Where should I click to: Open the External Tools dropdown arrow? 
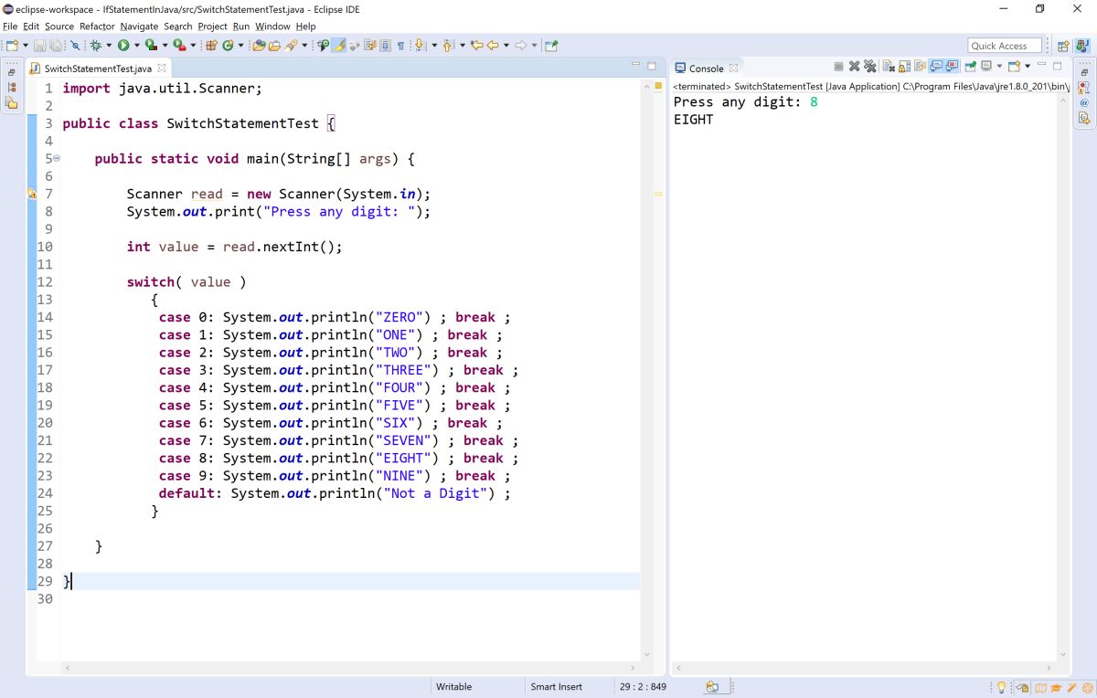[193, 46]
